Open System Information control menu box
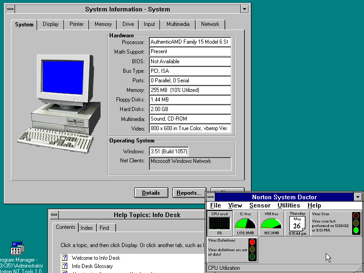Viewport: 364px width, 273px height. tap(10, 9)
